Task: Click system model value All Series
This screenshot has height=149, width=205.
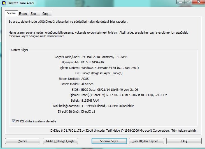Action: (87, 84)
